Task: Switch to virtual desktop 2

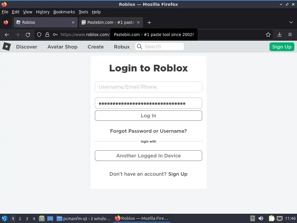Action: (20, 219)
